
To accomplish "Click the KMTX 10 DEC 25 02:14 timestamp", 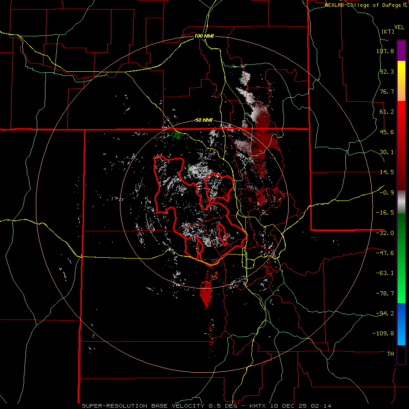I will coord(290,406).
